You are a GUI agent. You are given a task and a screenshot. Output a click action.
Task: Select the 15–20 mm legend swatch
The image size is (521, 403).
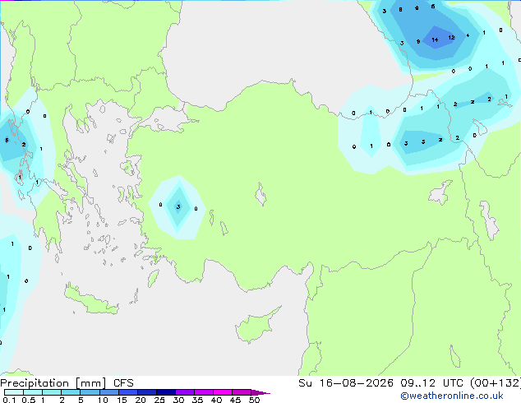point(127,392)
